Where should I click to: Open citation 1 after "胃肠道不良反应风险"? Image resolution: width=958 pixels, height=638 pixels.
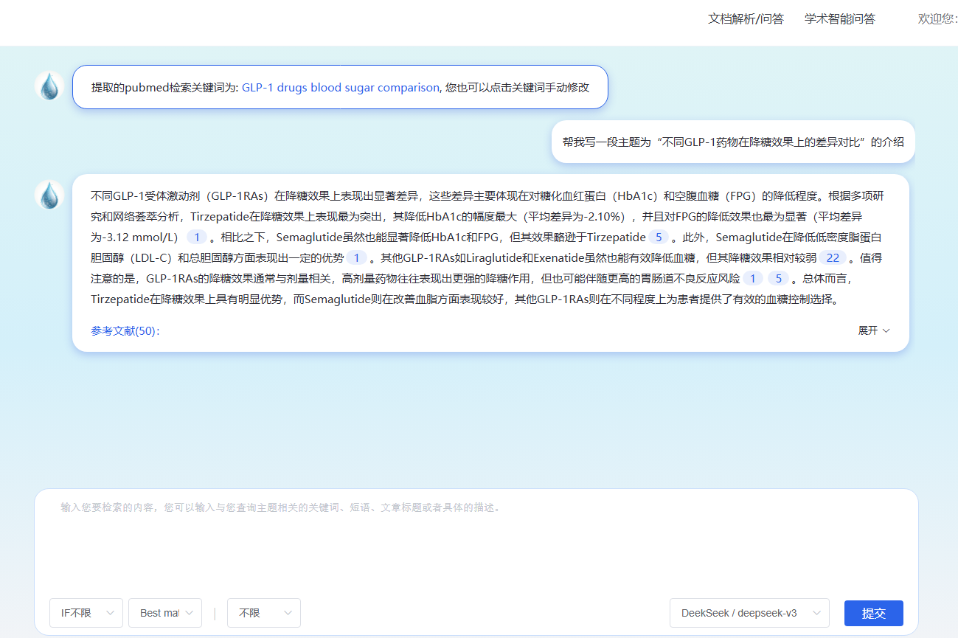tap(752, 279)
